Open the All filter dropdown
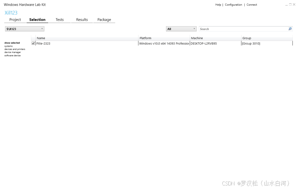 pos(181,29)
